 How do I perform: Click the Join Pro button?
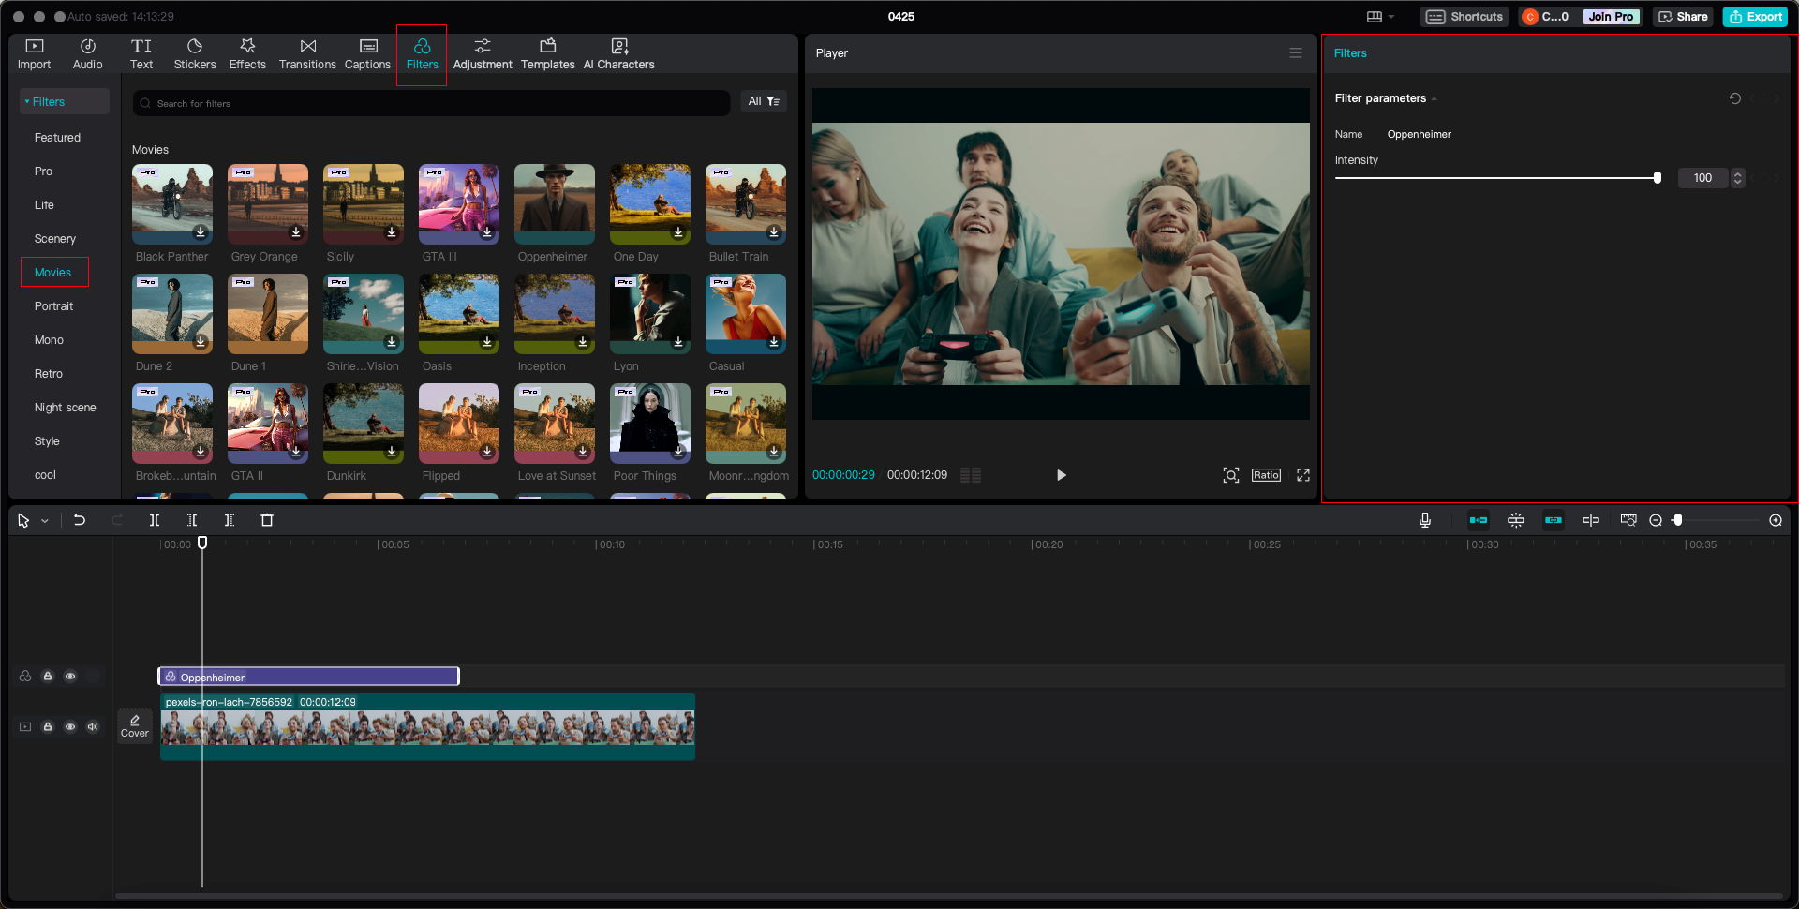point(1611,16)
